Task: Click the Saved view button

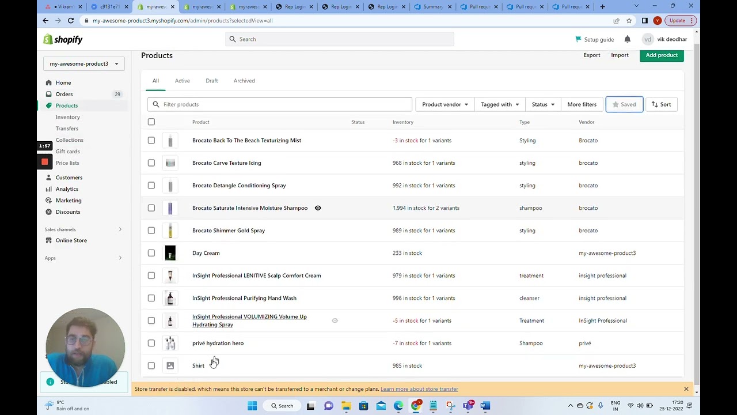Action: coord(624,104)
